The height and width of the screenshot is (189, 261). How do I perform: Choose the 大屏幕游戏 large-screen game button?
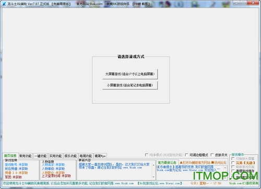click(x=130, y=74)
